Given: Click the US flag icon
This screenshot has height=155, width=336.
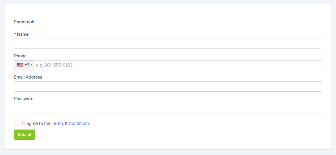Looking at the screenshot, I should 20,65.
